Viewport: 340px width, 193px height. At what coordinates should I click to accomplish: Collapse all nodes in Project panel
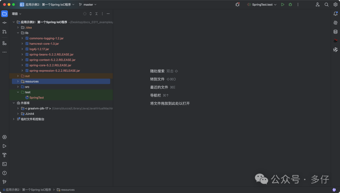point(97,14)
